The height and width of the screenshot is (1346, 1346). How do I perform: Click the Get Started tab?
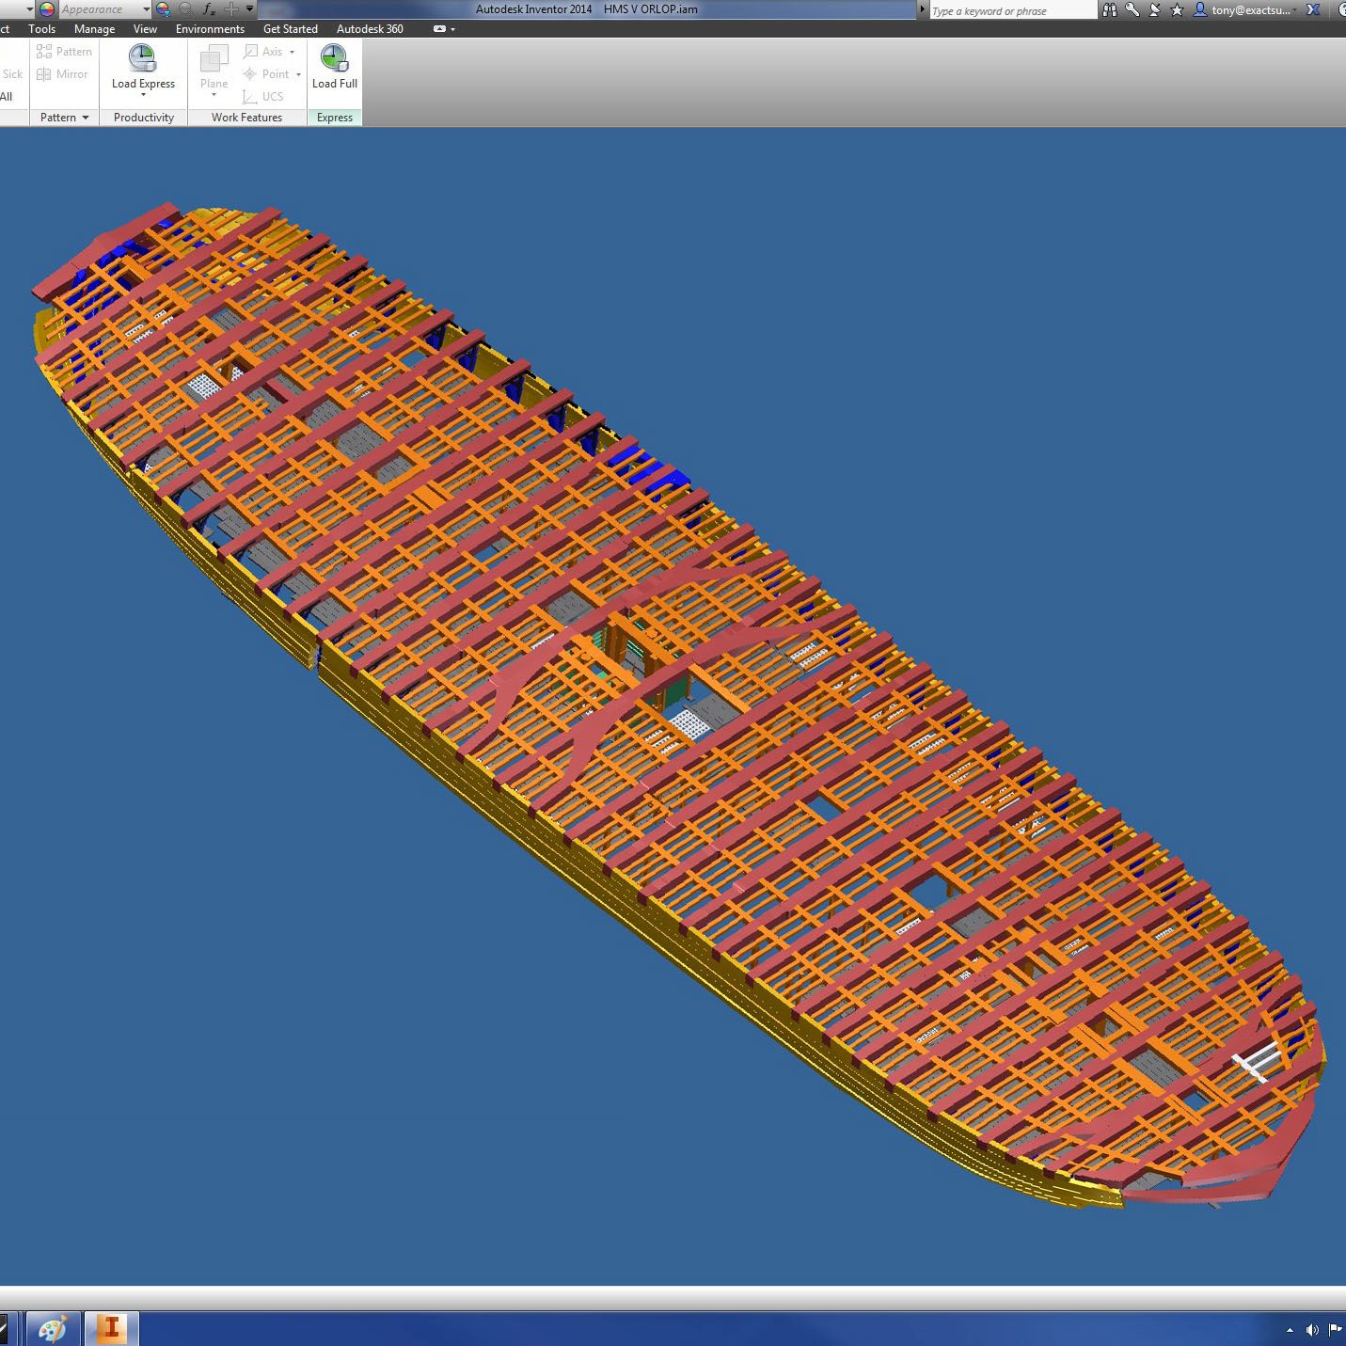click(290, 29)
